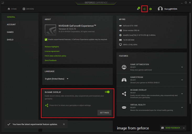Screen dimensions: 192x134
Task: Click the green share icon beside Alt+Z hint
Action: coord(47,105)
